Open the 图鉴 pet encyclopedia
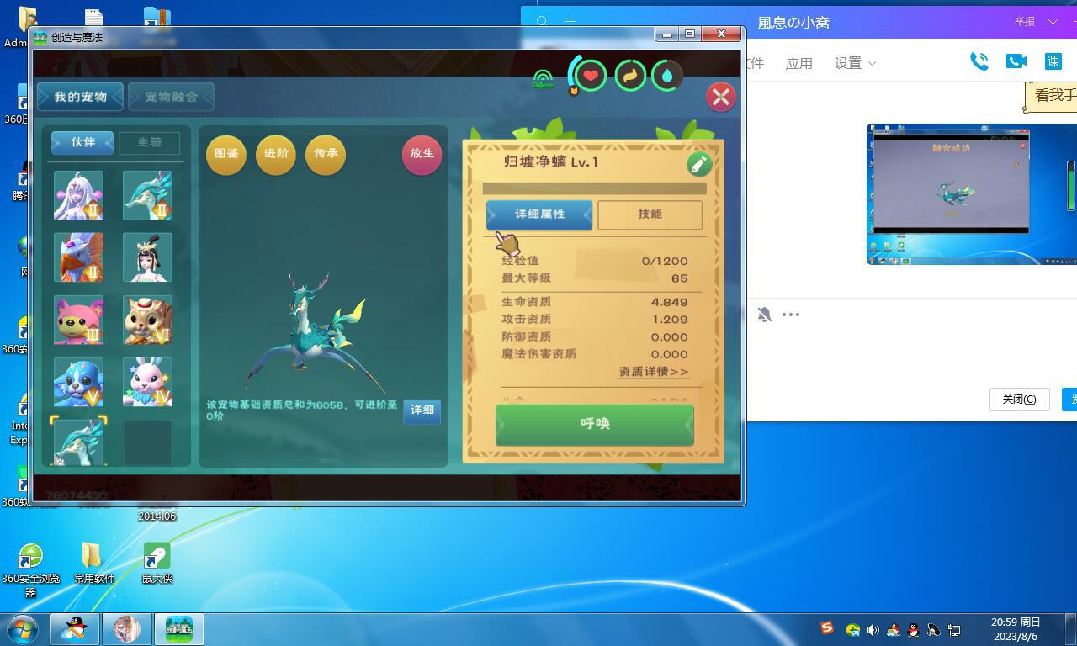 pyautogui.click(x=226, y=154)
